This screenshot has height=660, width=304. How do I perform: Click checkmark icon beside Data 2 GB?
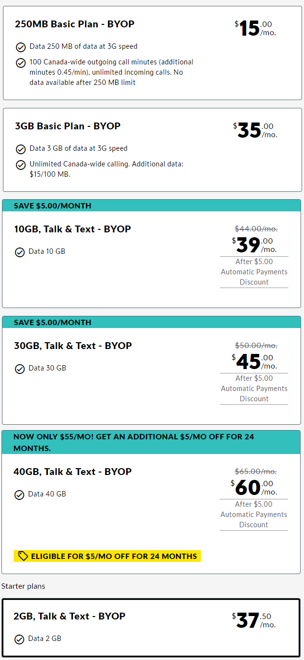19,639
